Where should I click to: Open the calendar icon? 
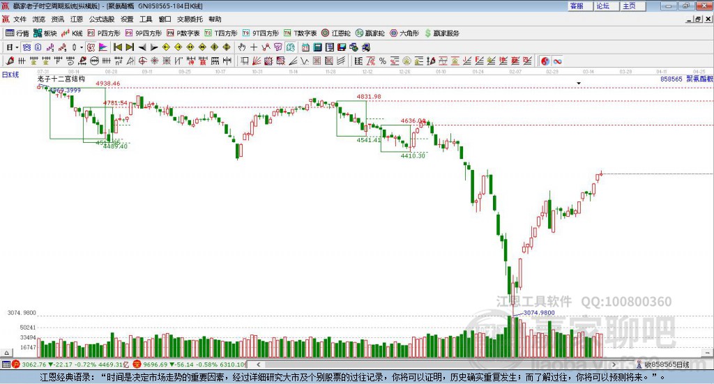pos(305,47)
